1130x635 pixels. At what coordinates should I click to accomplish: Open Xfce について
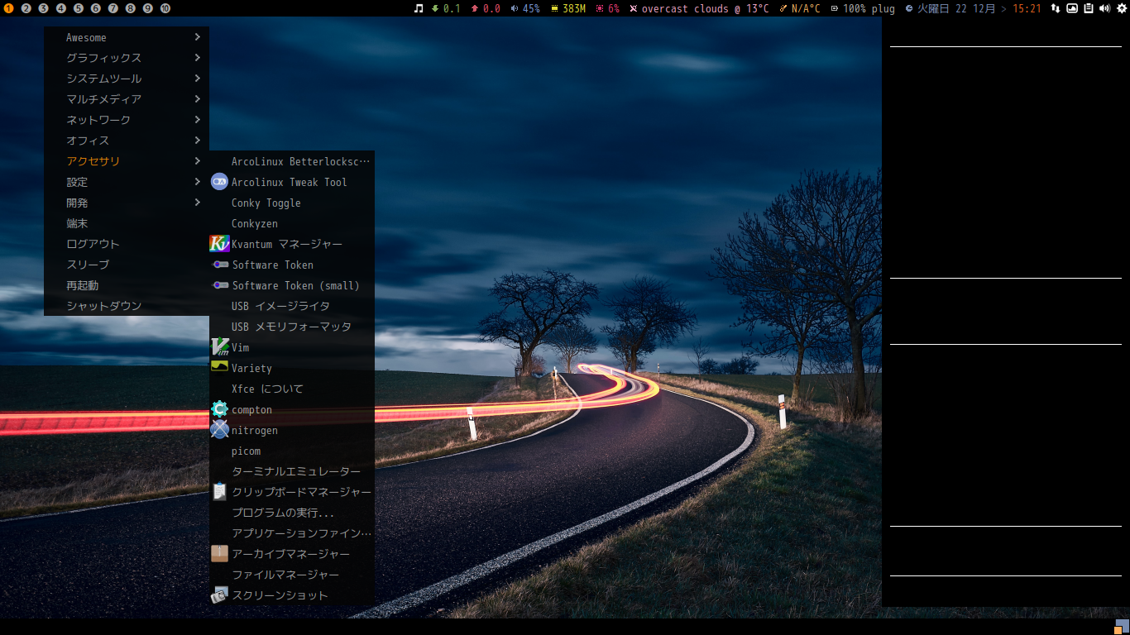[x=292, y=389]
